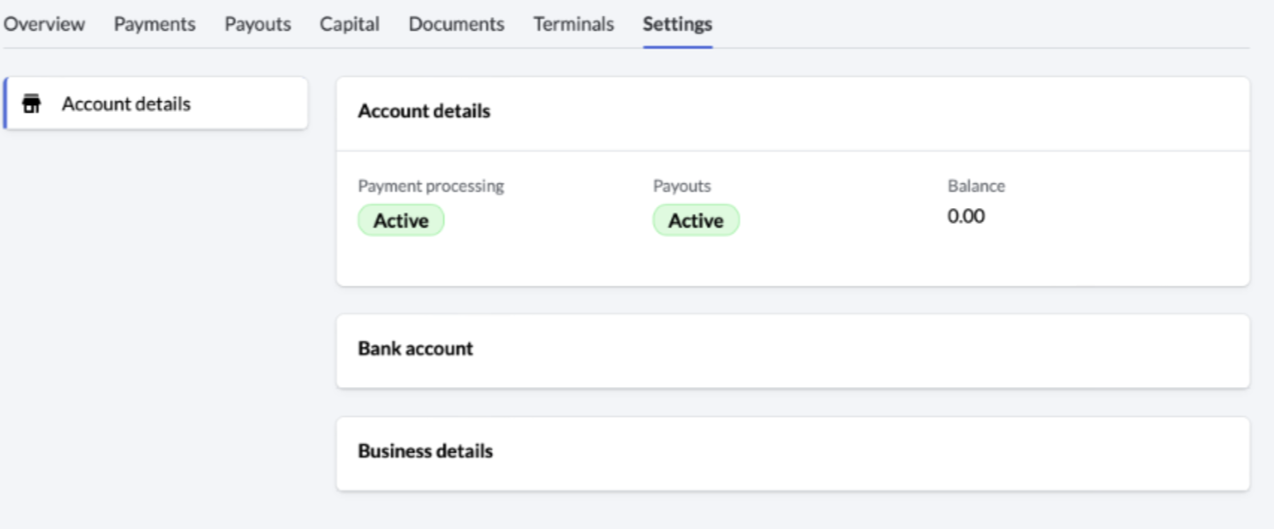Click the store icon beside Account details
The width and height of the screenshot is (1274, 529).
(32, 104)
